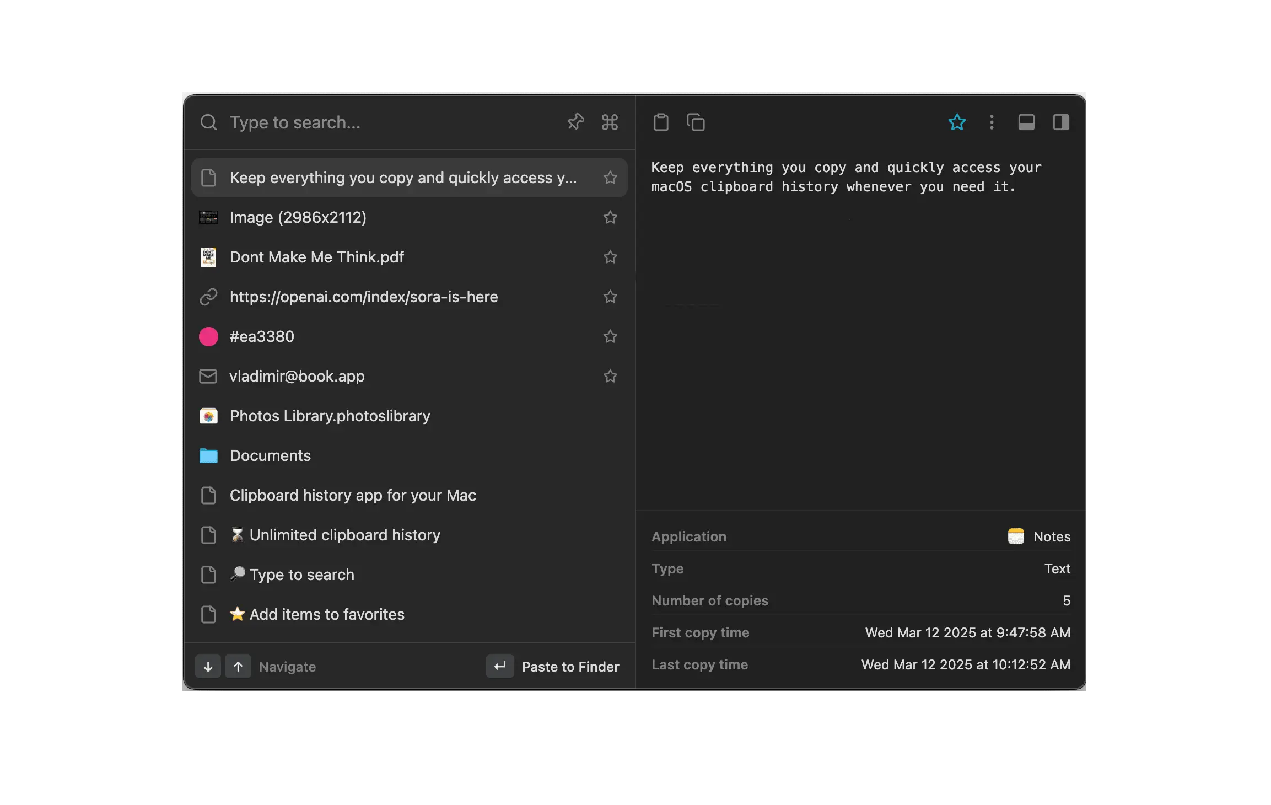Toggle the side preview panel layout icon

[x=1061, y=122]
